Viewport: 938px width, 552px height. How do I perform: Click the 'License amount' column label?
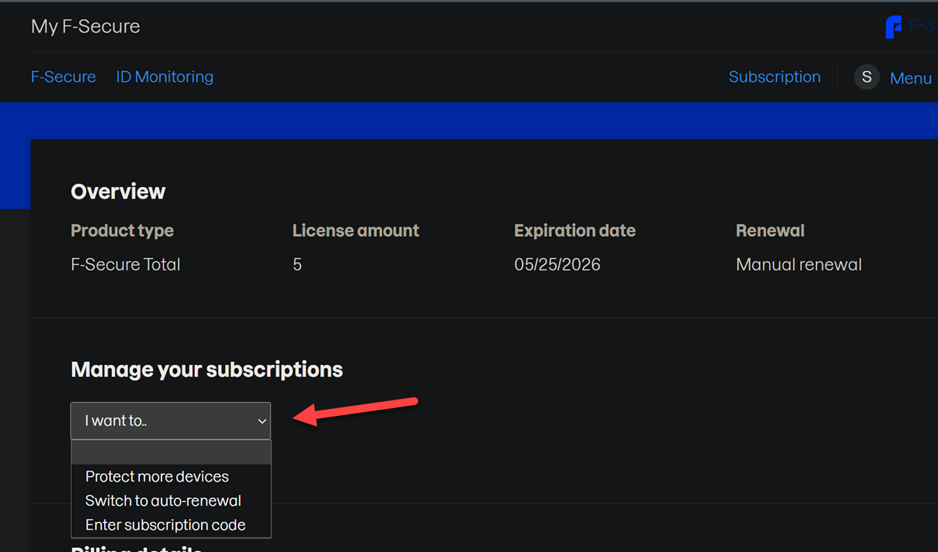[x=356, y=231]
